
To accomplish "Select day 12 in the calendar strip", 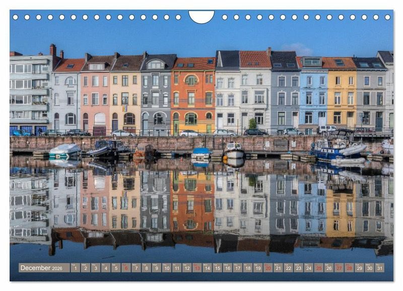I will pyautogui.click(x=187, y=268).
